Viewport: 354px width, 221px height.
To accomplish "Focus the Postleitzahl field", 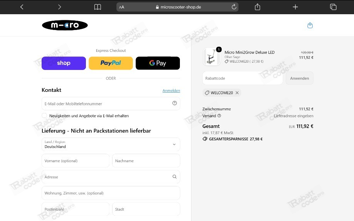I will click(x=75, y=209).
